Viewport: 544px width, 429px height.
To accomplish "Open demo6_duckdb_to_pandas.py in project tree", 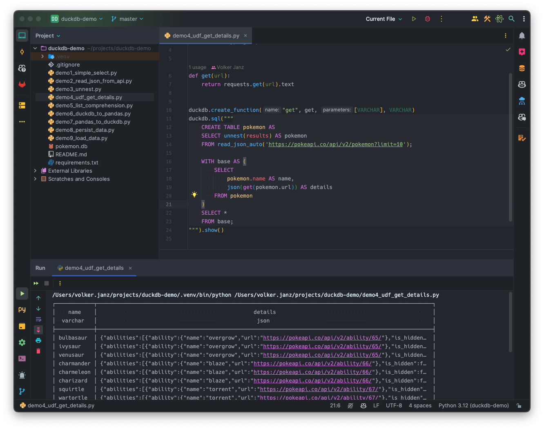I will click(x=93, y=113).
